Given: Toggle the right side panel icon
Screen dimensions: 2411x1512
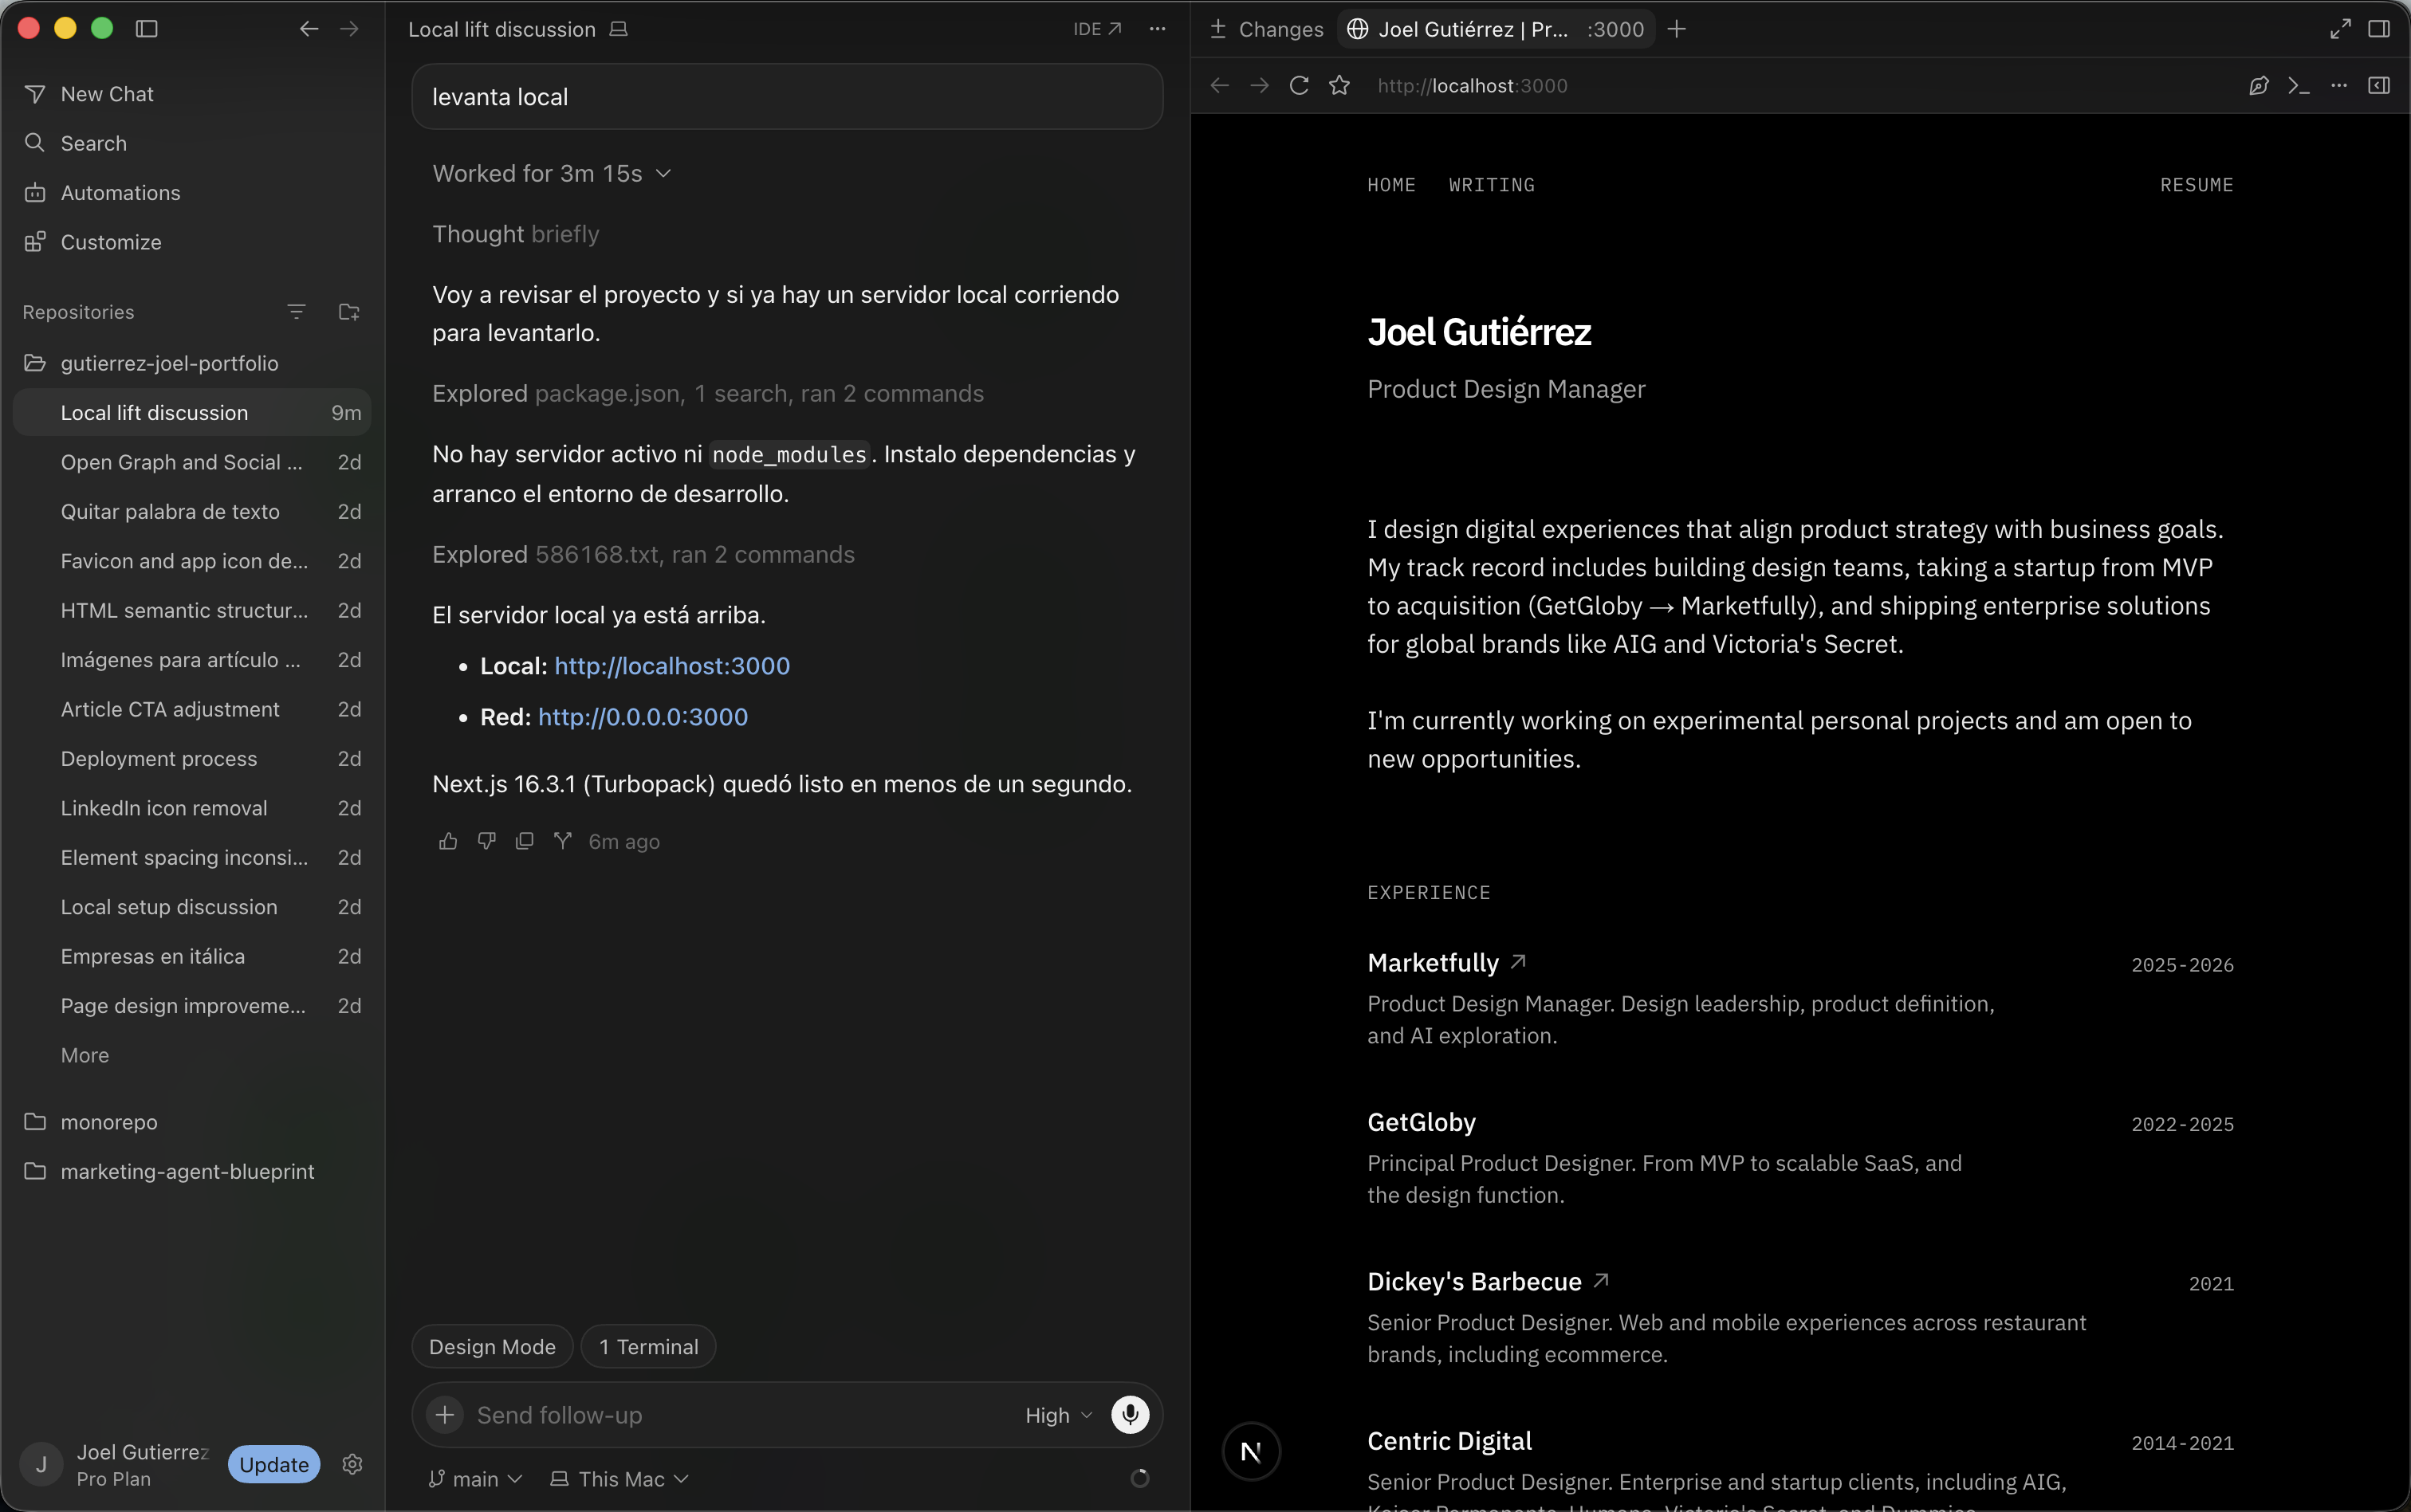Looking at the screenshot, I should coord(2379,29).
